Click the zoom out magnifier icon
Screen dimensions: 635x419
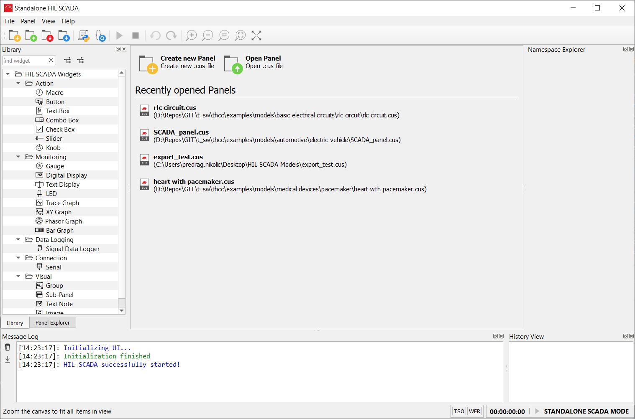207,36
